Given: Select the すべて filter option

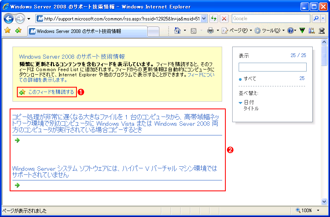Looking at the screenshot, I should pos(250,79).
